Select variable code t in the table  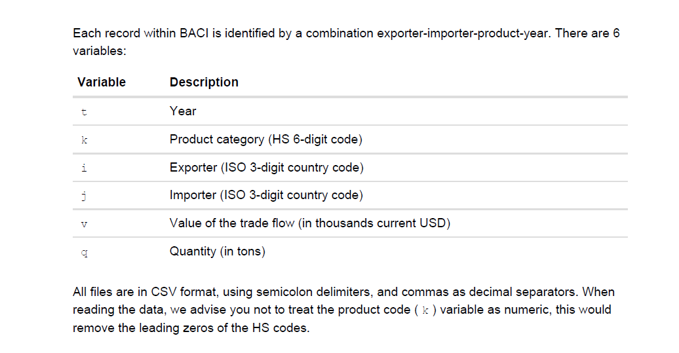coord(83,111)
